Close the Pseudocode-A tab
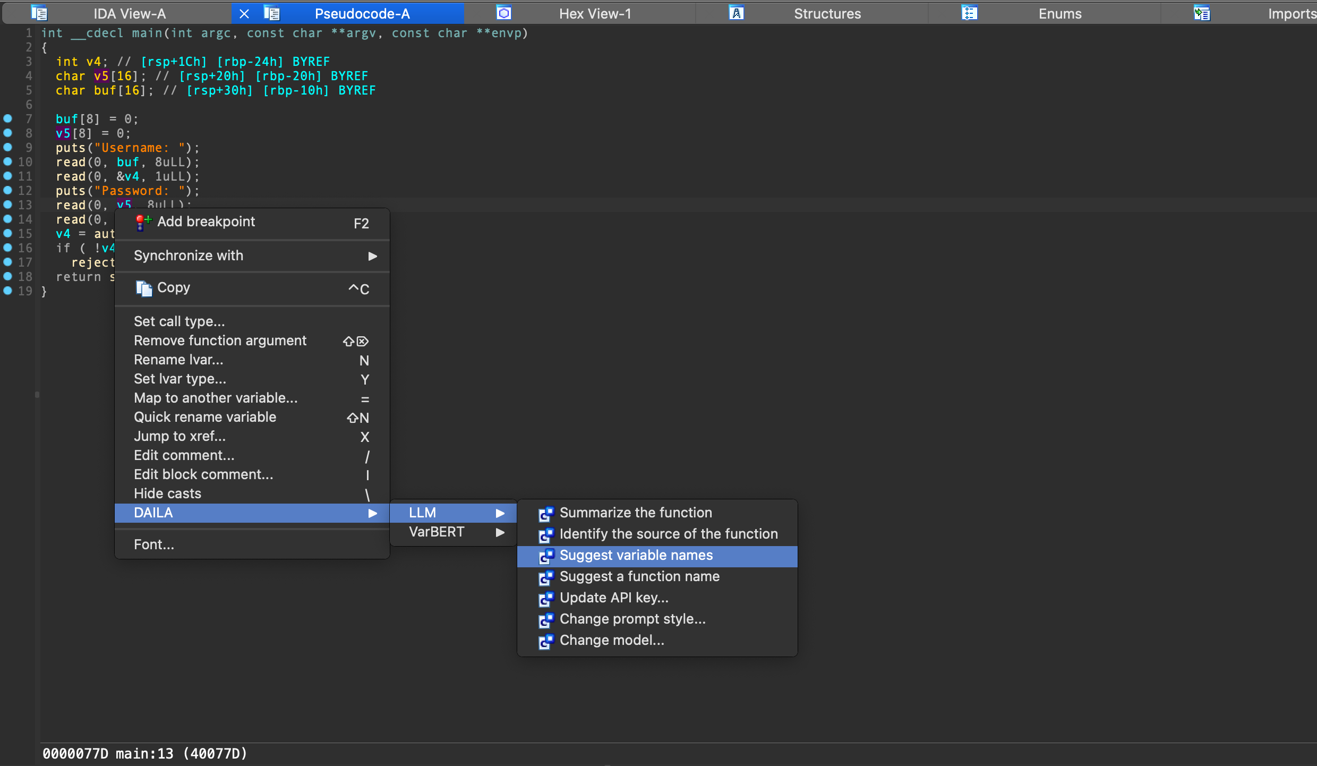1317x766 pixels. click(244, 14)
